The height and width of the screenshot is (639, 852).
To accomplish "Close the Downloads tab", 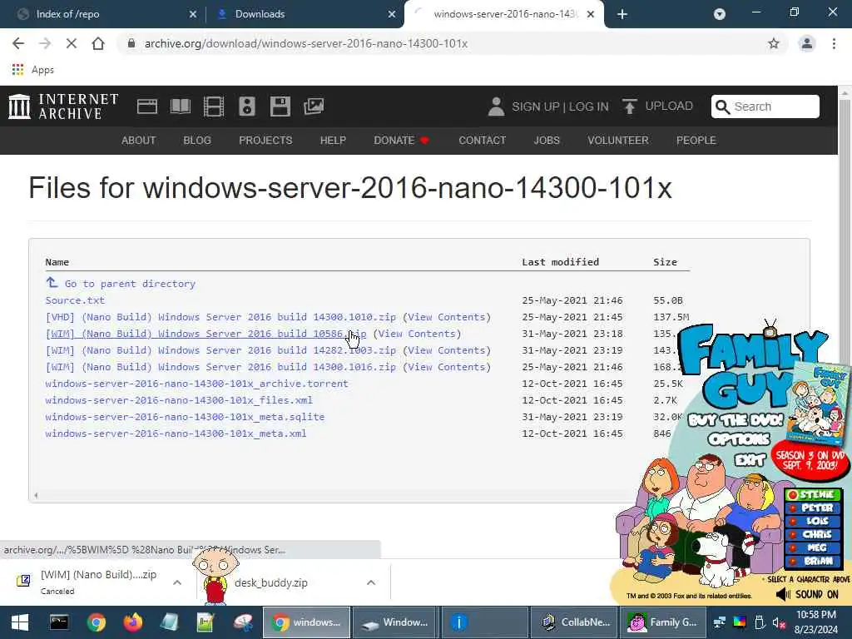I will point(392,14).
